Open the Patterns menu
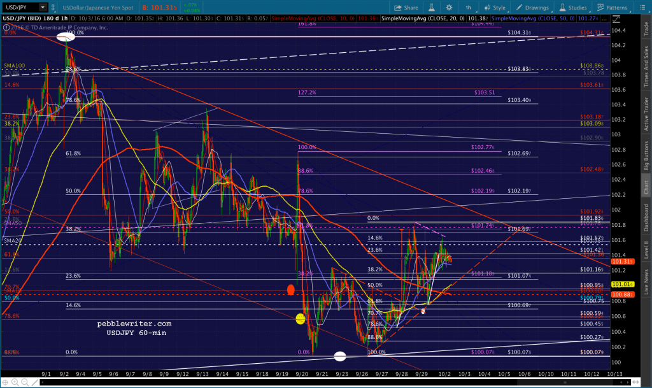The image size is (652, 388). [612, 8]
